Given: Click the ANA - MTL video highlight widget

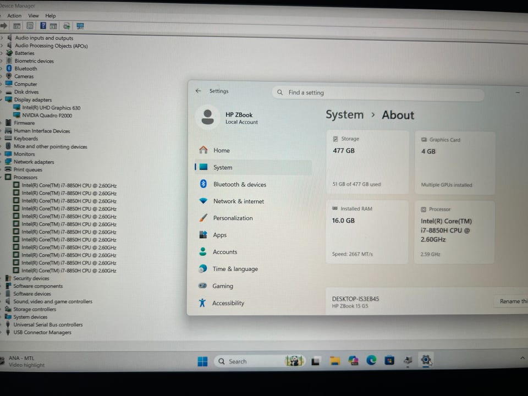Looking at the screenshot, I should tap(23, 361).
